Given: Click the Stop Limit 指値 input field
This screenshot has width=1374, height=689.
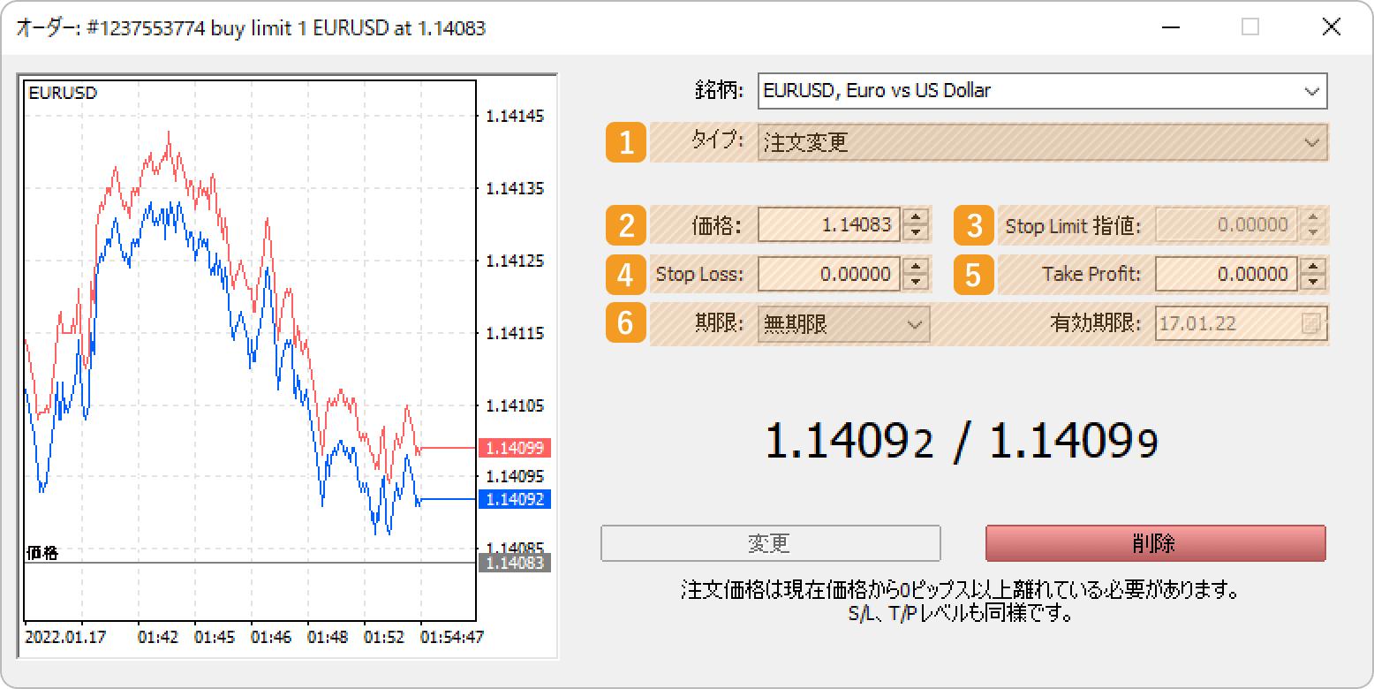Looking at the screenshot, I should pos(1227,224).
